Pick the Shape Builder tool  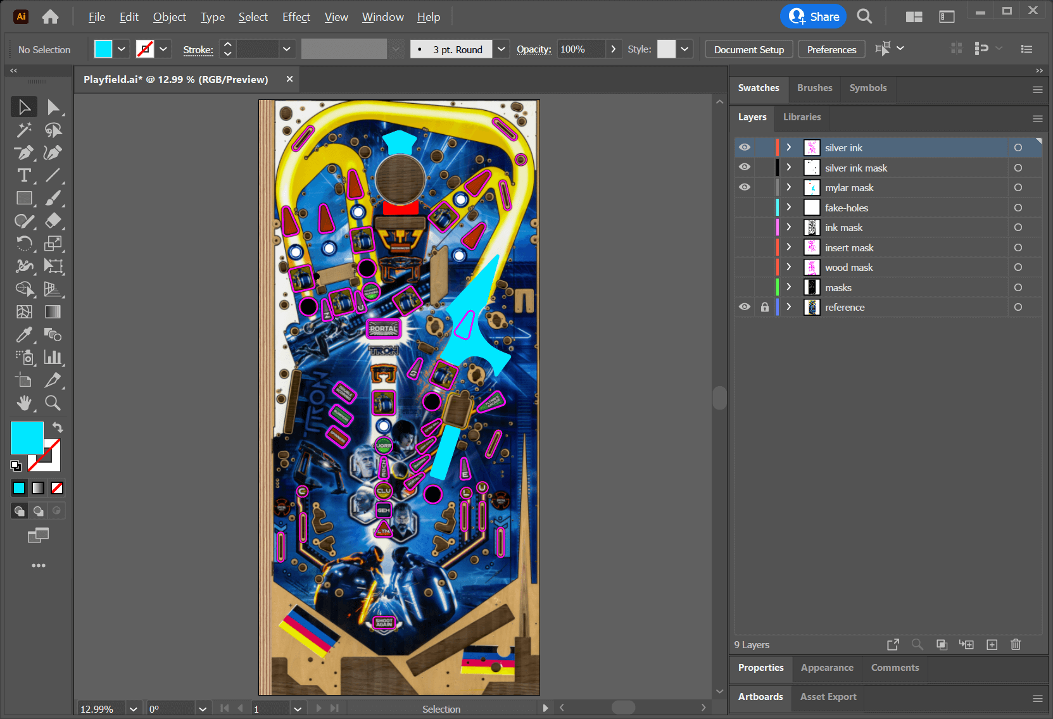point(24,289)
